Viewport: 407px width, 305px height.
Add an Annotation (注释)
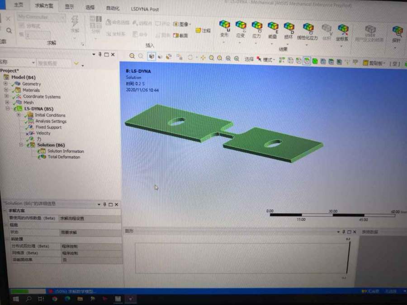(203, 30)
